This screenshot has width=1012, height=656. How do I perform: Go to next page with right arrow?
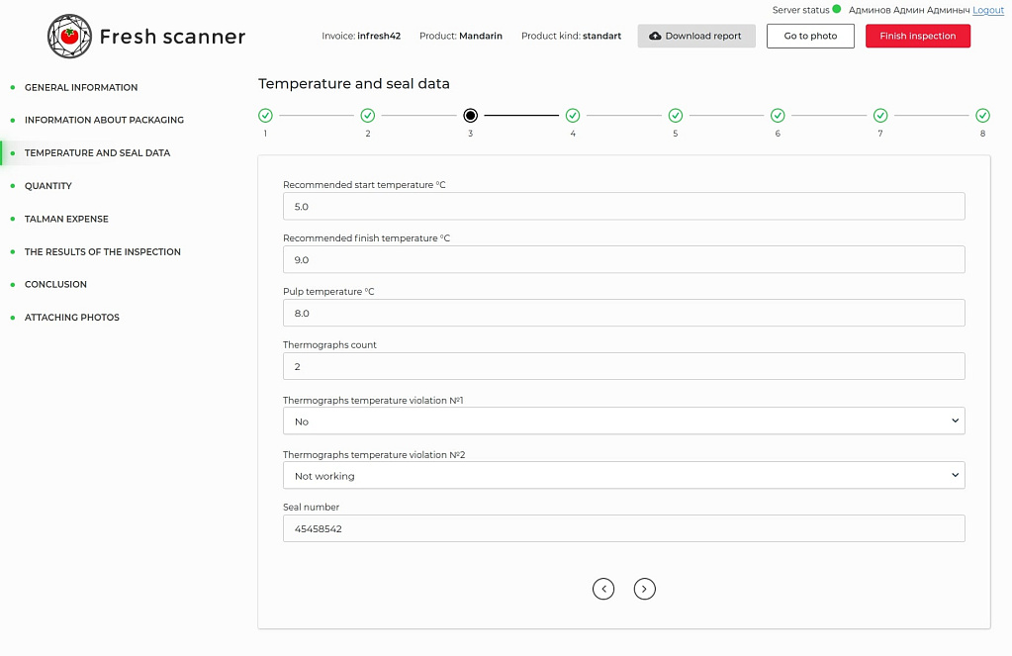645,589
